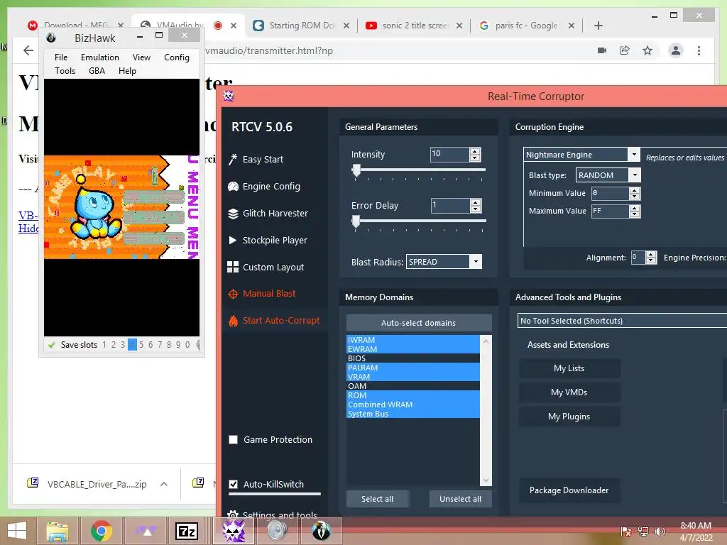Open Chrome profile avatar icon
This screenshot has width=727, height=545.
[676, 50]
